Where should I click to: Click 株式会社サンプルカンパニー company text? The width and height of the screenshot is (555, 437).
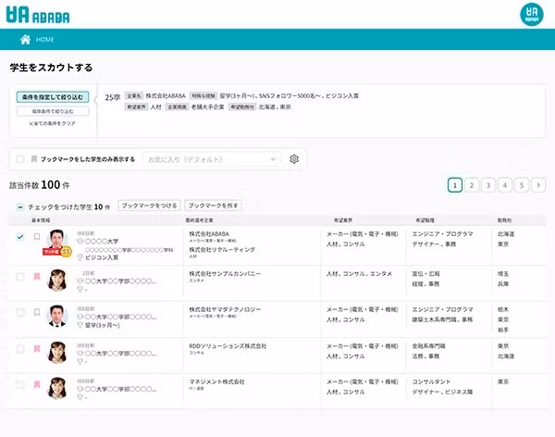click(x=225, y=274)
